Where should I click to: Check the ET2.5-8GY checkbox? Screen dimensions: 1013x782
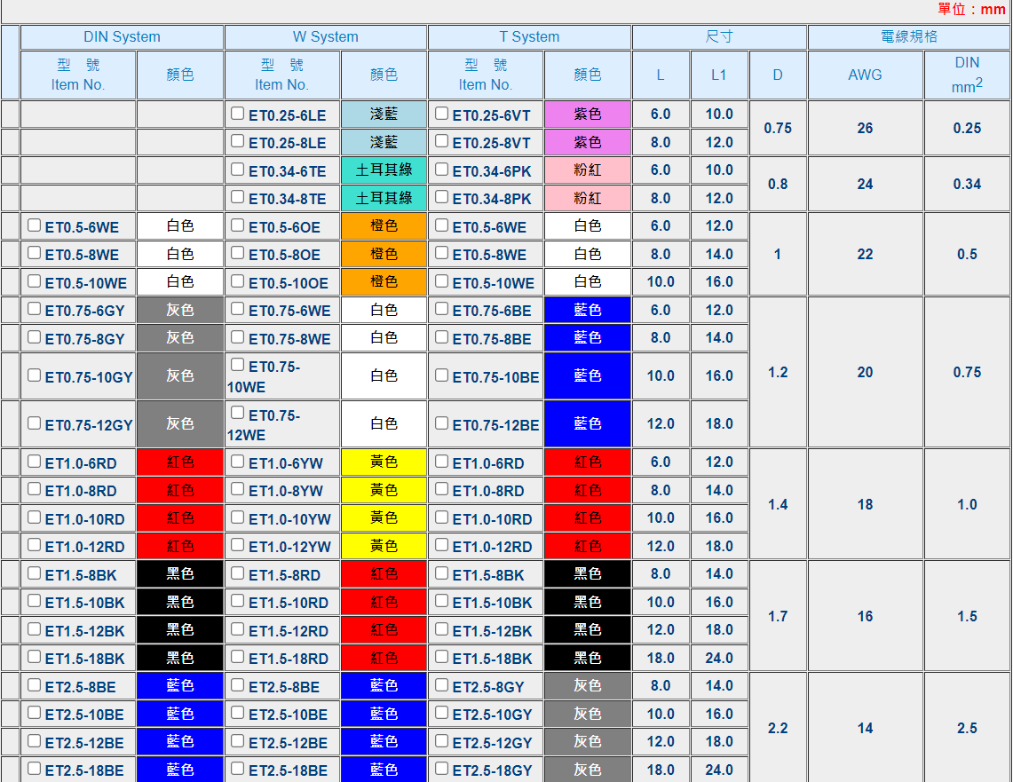coord(441,685)
